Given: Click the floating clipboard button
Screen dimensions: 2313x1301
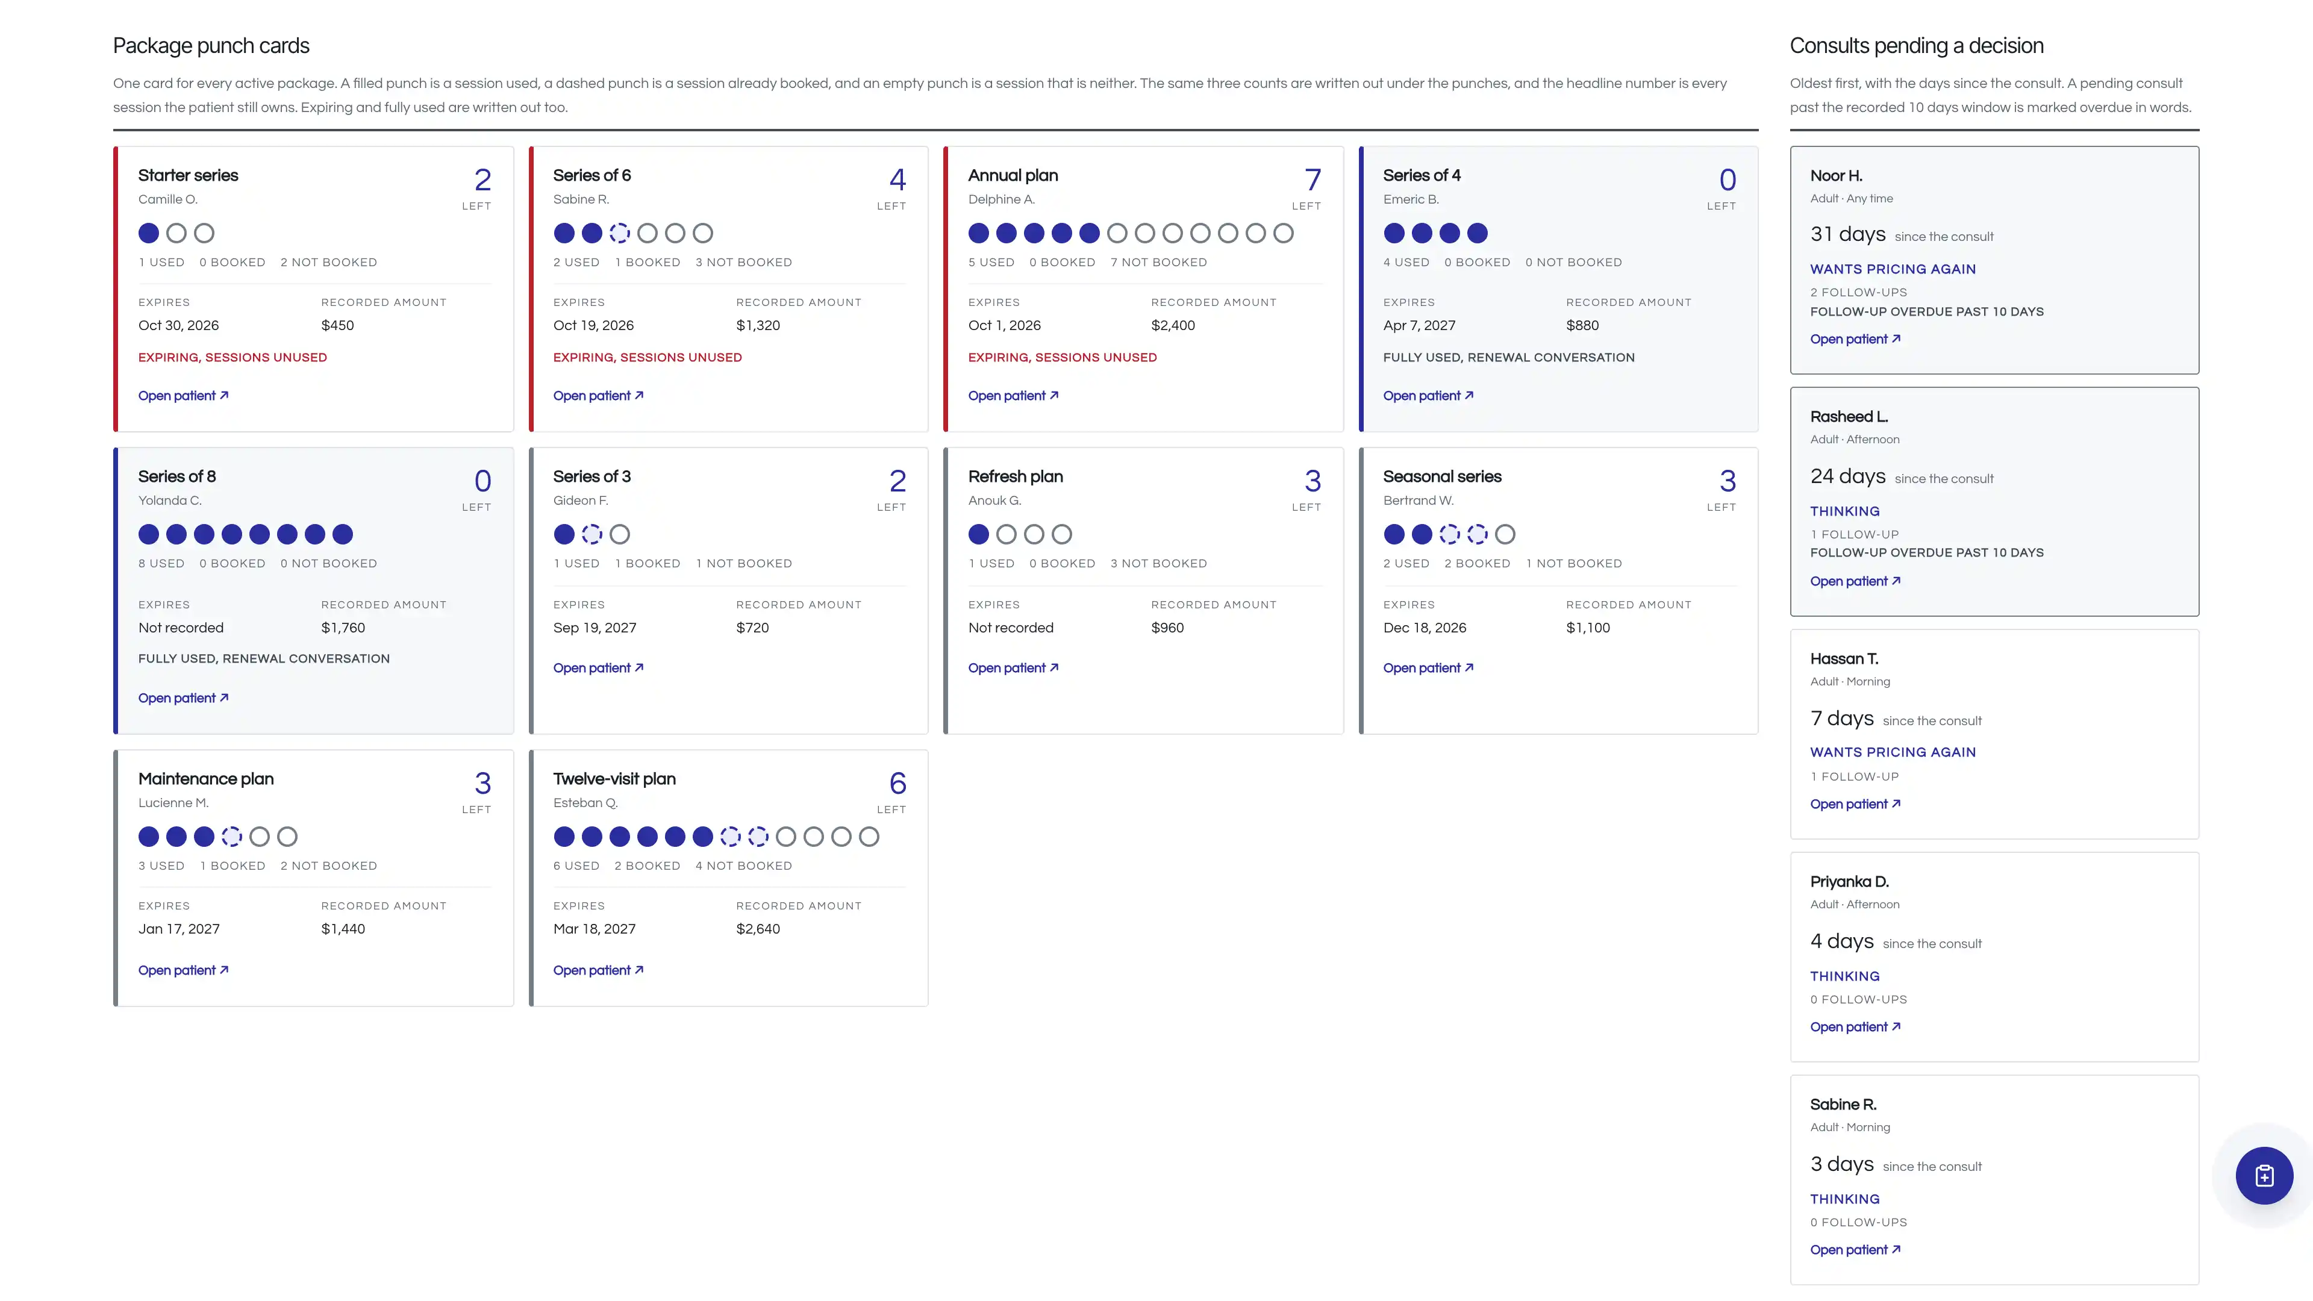Looking at the screenshot, I should tap(2264, 1175).
